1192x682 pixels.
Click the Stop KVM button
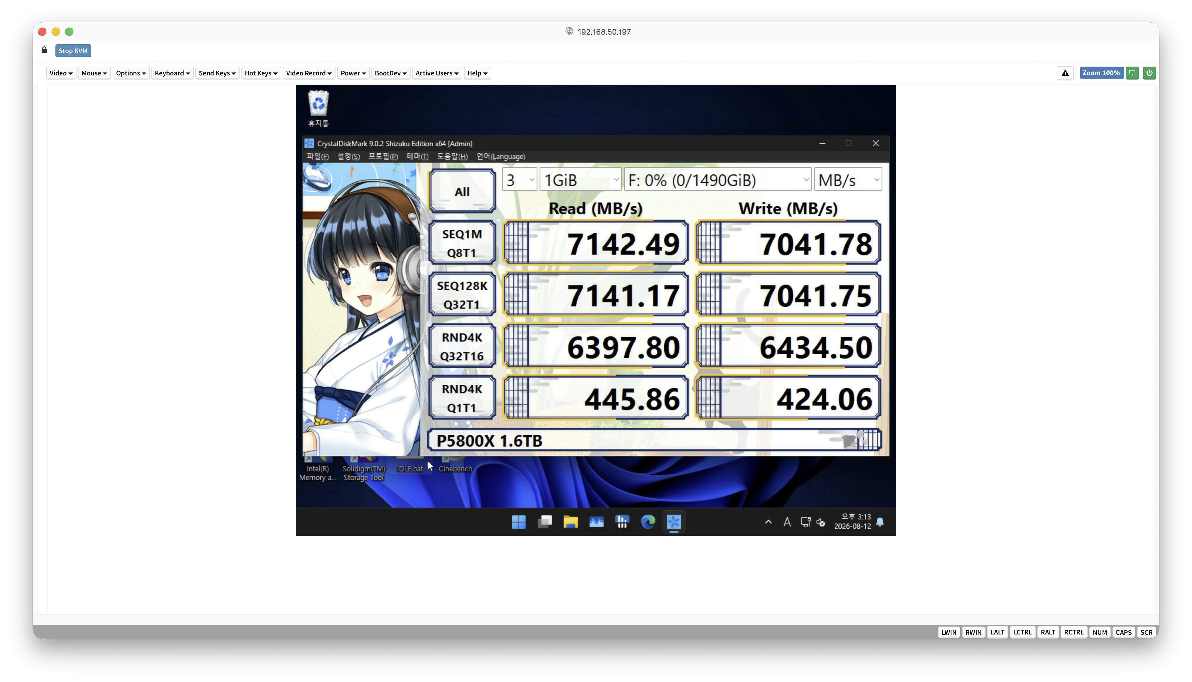[73, 50]
